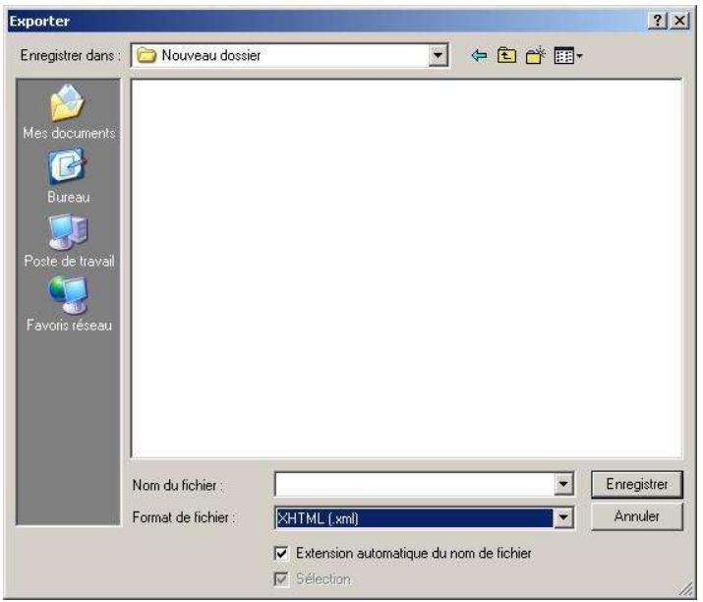
Task: Go to Bureau desktop location
Action: (x=68, y=176)
